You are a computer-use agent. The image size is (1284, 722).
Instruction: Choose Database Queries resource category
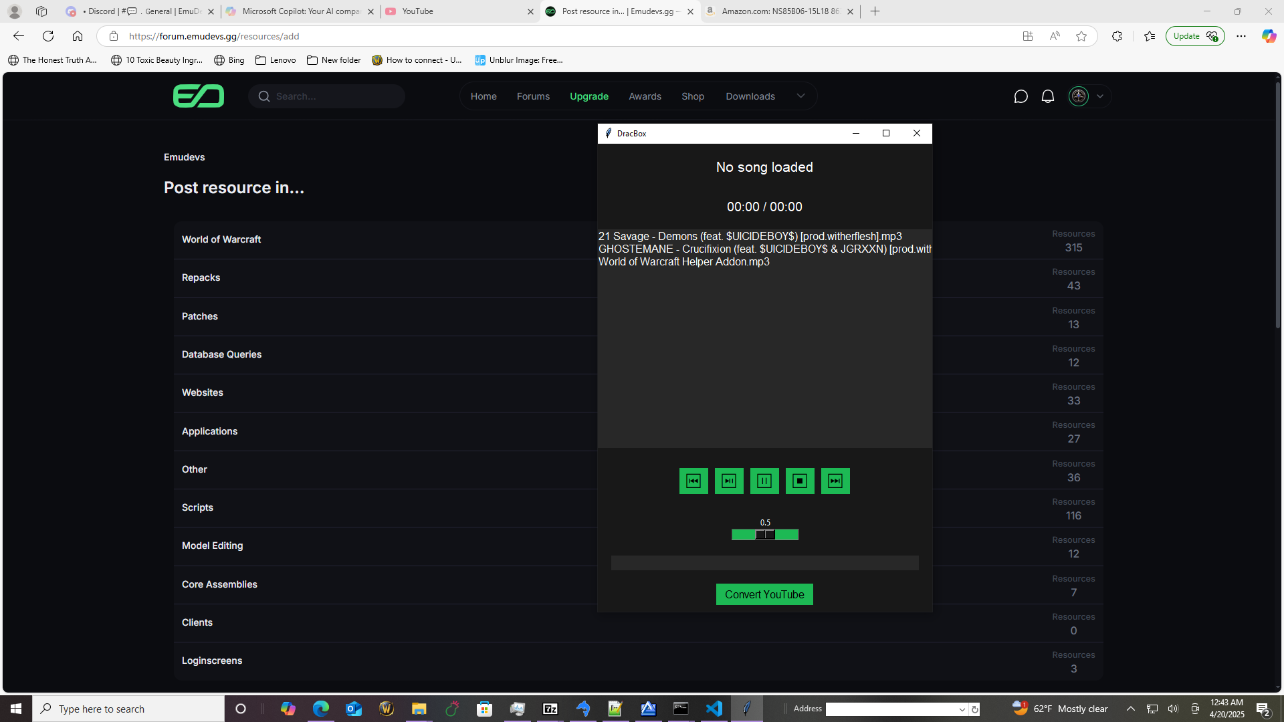coord(221,354)
